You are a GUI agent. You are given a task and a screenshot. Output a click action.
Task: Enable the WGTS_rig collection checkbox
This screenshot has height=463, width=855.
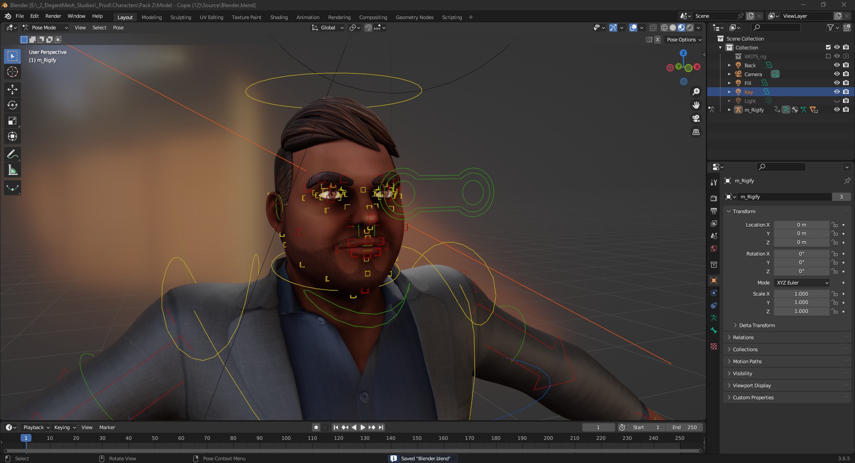coord(828,56)
